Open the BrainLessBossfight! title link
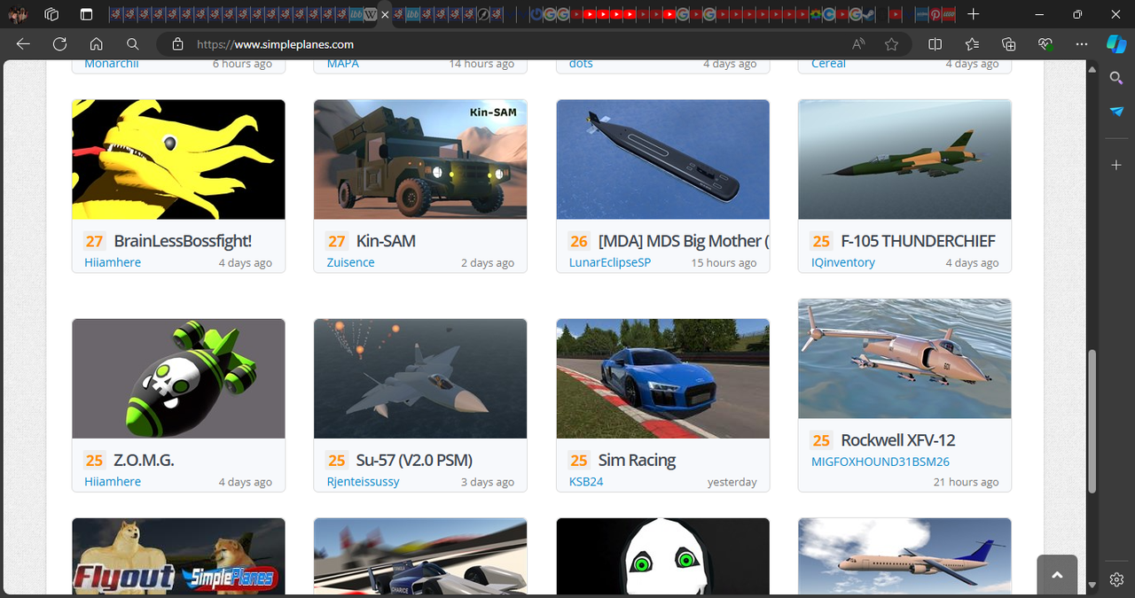 tap(183, 241)
